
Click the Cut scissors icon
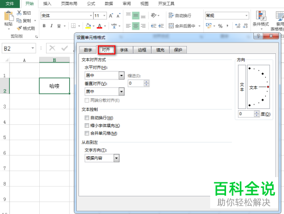click(19, 13)
